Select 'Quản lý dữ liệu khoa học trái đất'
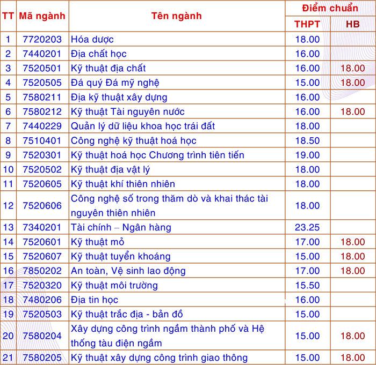Viewport: 376px width, 365px height. tap(143, 126)
